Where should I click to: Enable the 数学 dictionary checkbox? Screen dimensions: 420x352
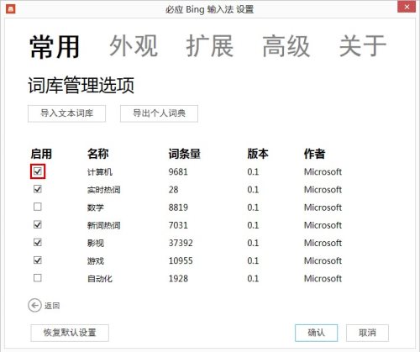pos(38,207)
